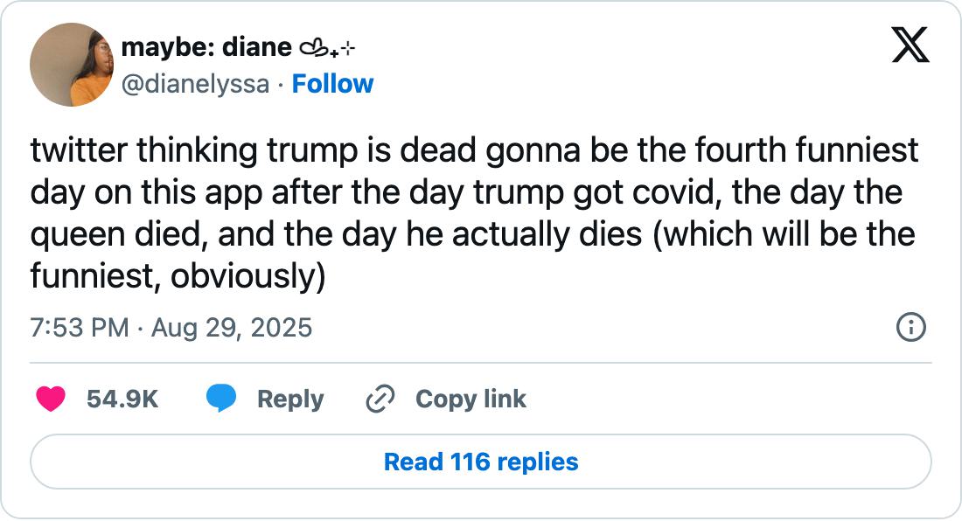Click the Follow button
This screenshot has width=962, height=521.
coord(334,84)
